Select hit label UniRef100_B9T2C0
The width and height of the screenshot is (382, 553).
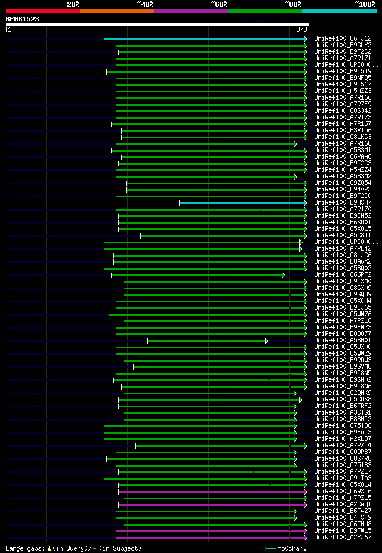coord(343,196)
